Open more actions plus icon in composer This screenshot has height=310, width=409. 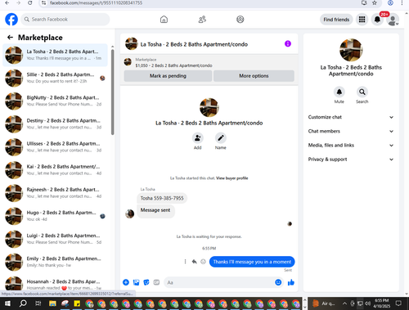126,282
